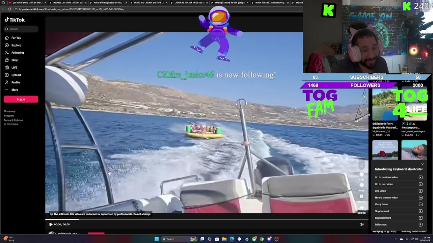Open comments with speech bubble icon

[x=361, y=185]
